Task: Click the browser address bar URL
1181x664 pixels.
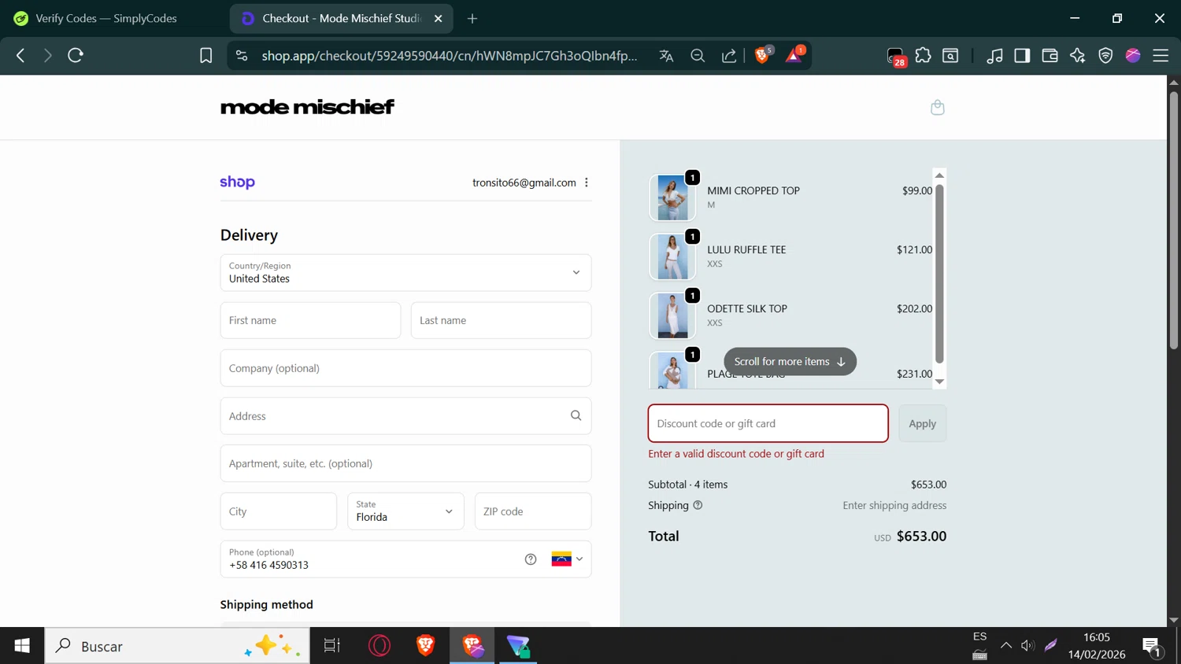Action: [x=450, y=55]
